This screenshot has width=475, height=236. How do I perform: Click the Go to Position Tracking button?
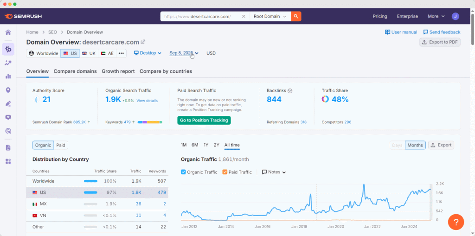(204, 120)
